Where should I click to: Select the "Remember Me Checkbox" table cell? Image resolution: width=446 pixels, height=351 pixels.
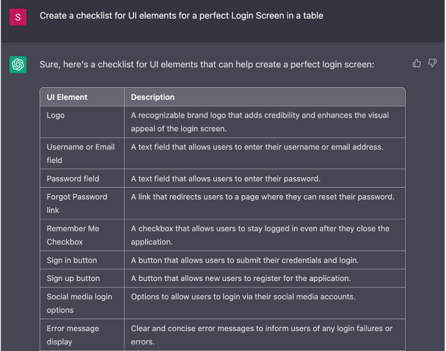[x=73, y=235]
